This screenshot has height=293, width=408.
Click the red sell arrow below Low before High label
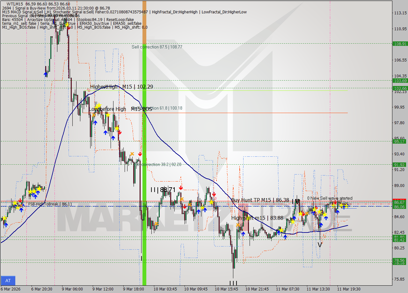point(120,132)
